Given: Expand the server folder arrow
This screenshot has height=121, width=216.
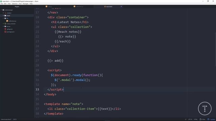Looking at the screenshot, I should pyautogui.click(x=3, y=26).
